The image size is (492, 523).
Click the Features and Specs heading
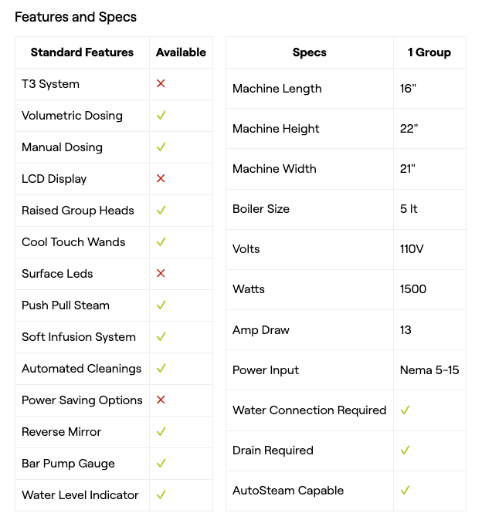coord(76,16)
